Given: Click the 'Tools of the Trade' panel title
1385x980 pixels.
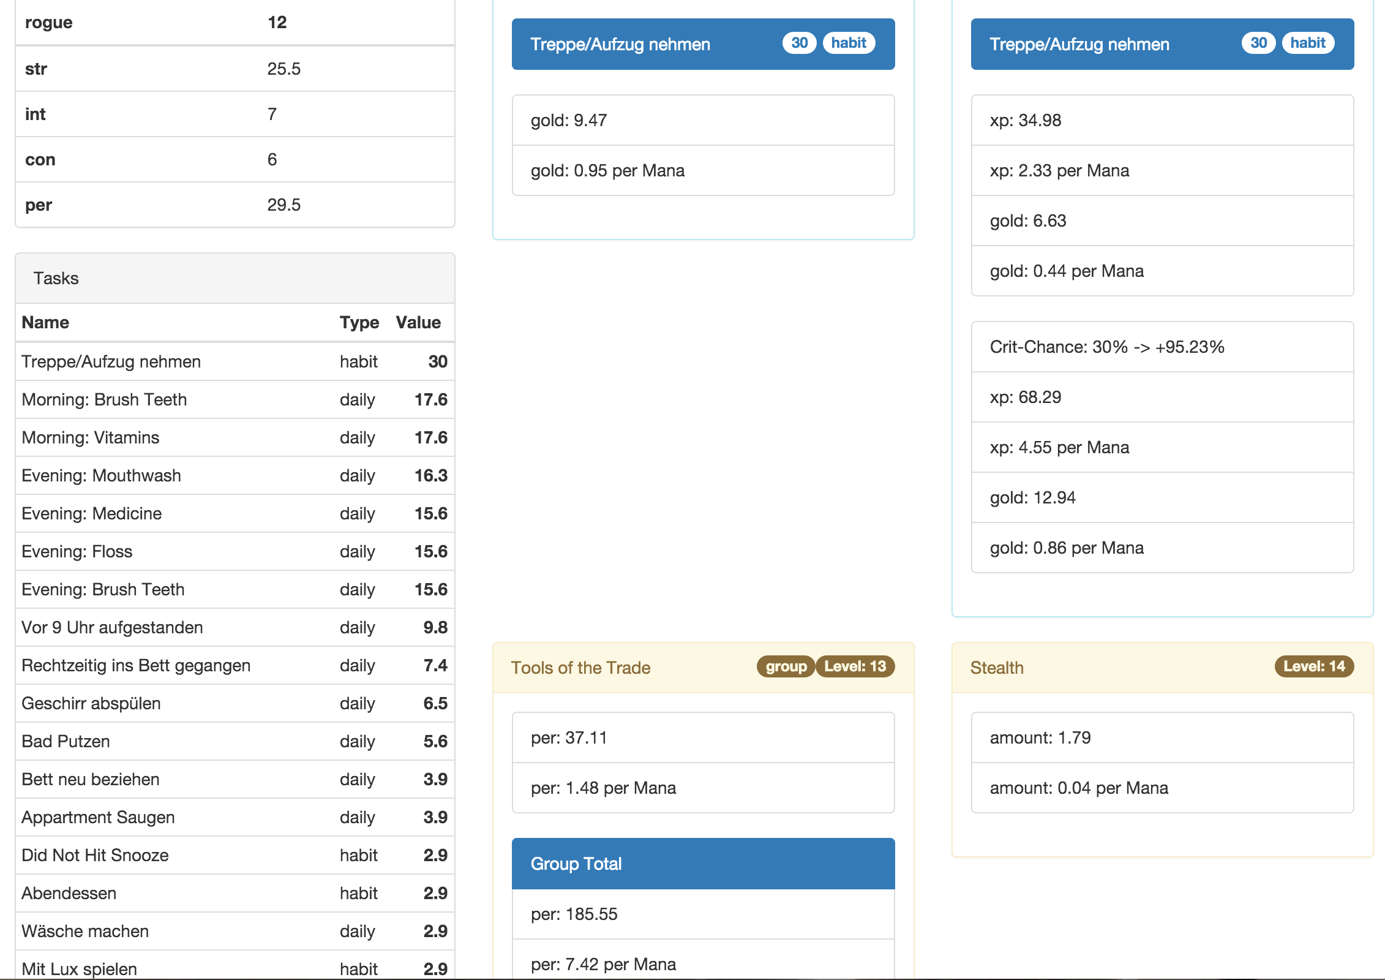Looking at the screenshot, I should coord(580,668).
